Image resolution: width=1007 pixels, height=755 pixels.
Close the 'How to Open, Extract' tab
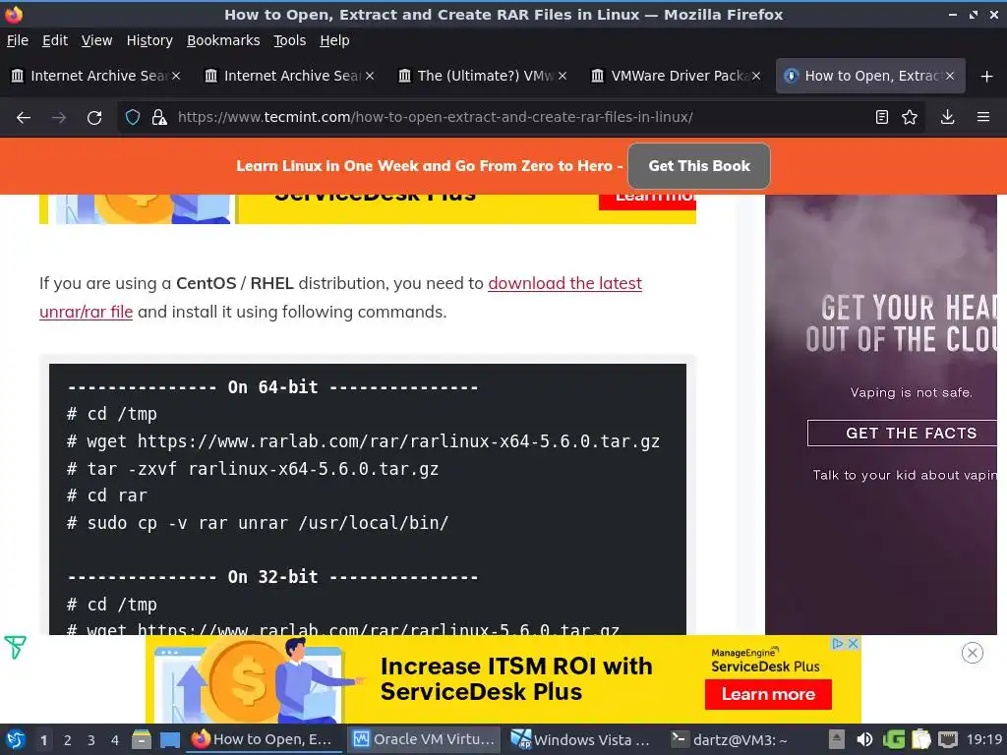pyautogui.click(x=950, y=76)
